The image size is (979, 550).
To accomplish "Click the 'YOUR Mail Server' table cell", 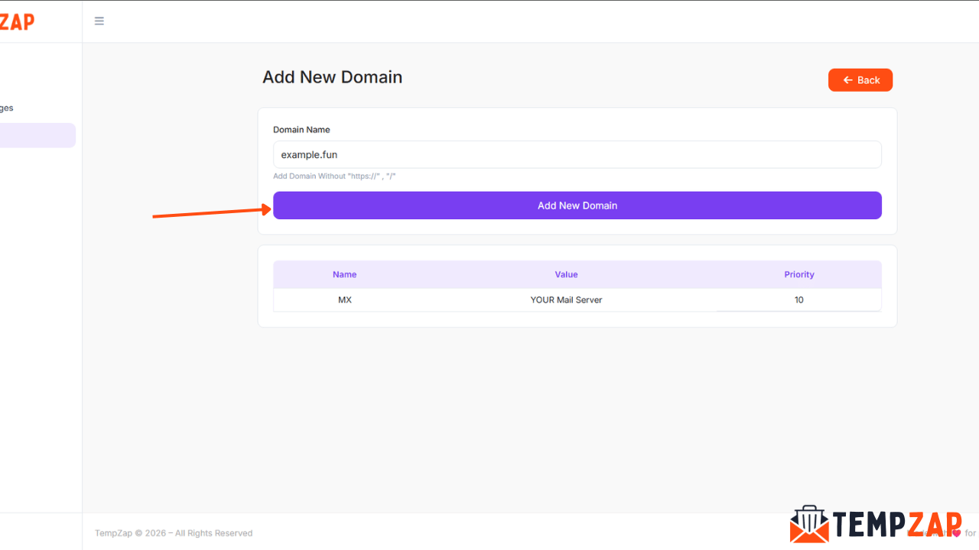I will click(x=566, y=299).
